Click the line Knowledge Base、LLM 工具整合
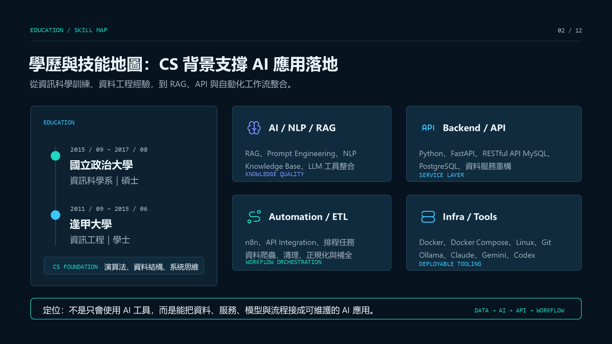612x344 pixels. tap(300, 166)
